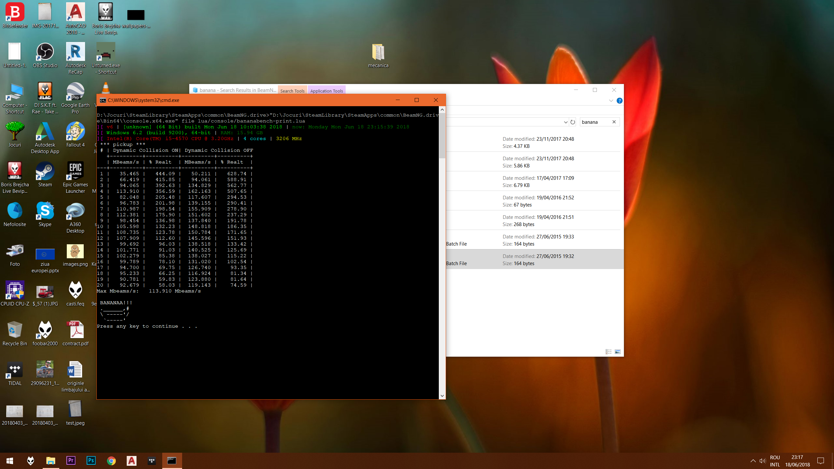Viewport: 834px width, 469px height.
Task: Open Fallout 4 desktop shortcut
Action: [x=75, y=132]
